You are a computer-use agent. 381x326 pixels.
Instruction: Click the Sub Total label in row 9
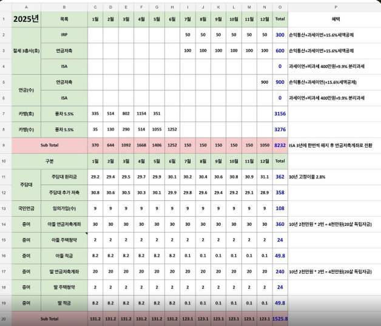tap(50, 145)
